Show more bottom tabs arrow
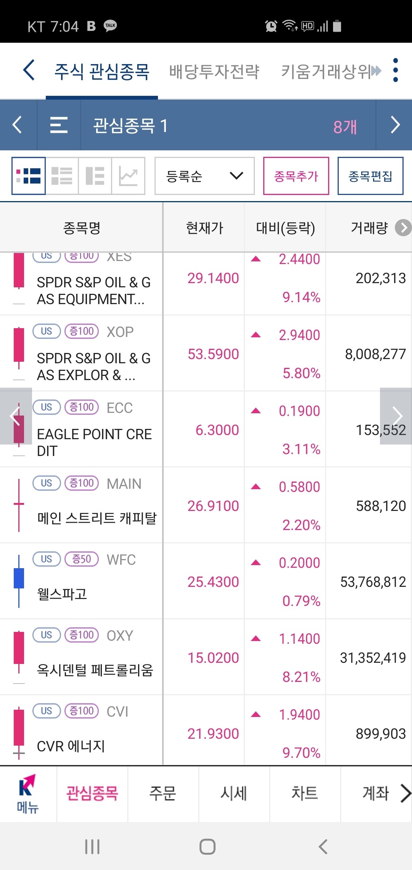Screen dimensions: 412x870 coord(406,793)
